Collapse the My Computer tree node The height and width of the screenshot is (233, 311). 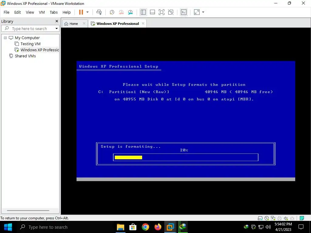(x=5, y=38)
